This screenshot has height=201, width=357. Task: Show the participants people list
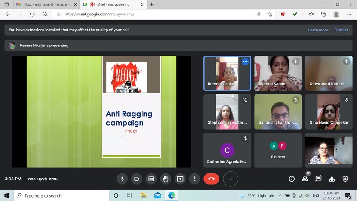(x=305, y=179)
